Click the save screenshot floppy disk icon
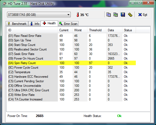The width and height of the screenshot is (156, 125). click(x=123, y=15)
